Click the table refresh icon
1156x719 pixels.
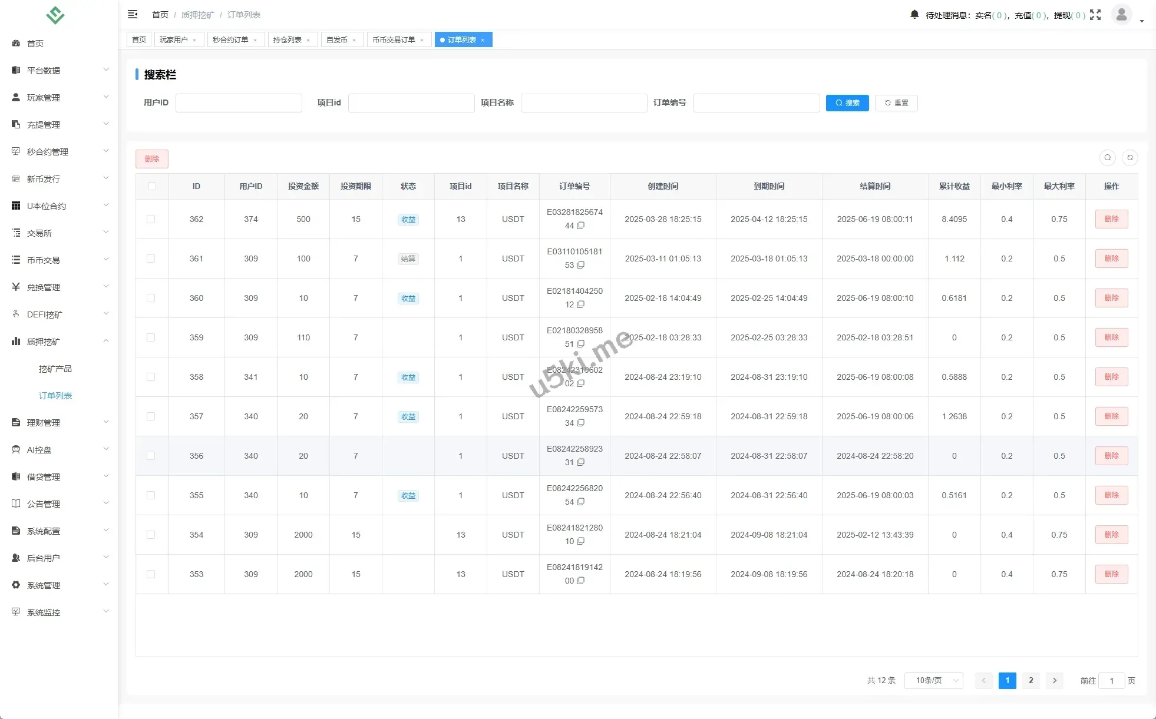(x=1129, y=158)
